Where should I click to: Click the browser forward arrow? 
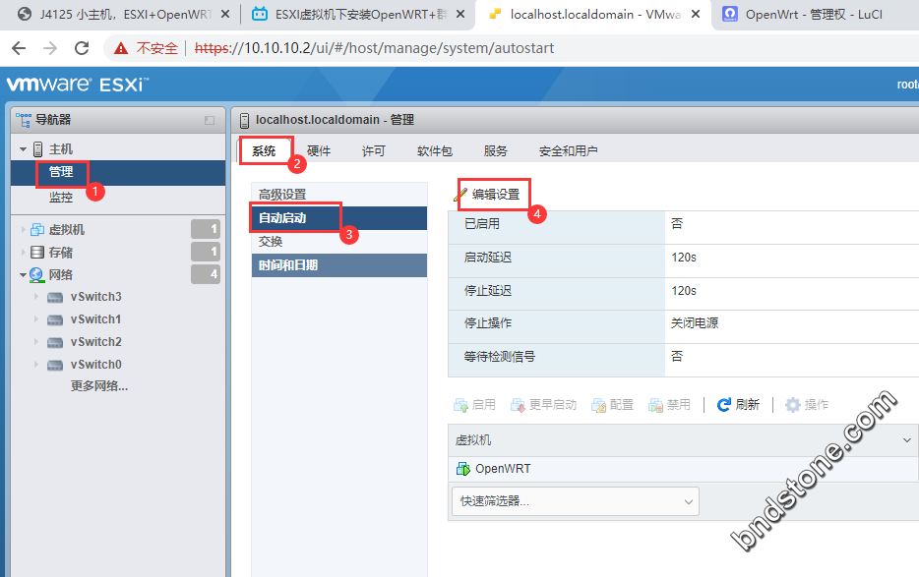coord(50,48)
